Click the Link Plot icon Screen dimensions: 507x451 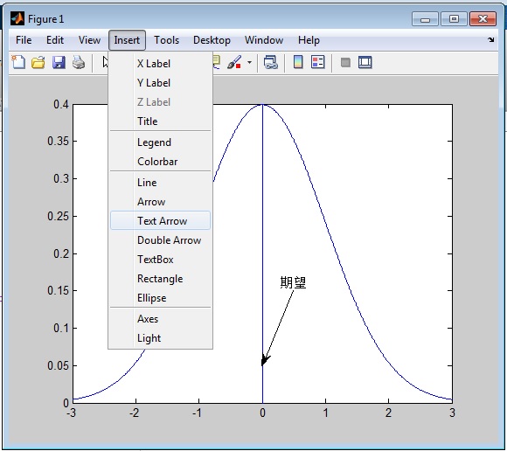[271, 62]
